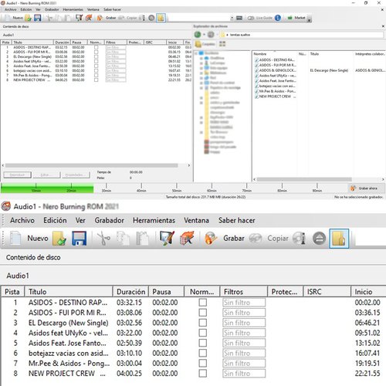Collapse the root node of the explorer folder tree
The height and width of the screenshot is (386, 386).
pos(196,53)
